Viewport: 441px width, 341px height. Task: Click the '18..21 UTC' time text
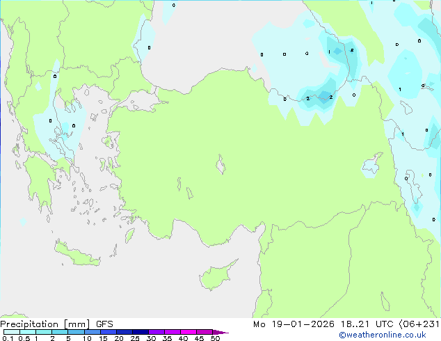[367, 324]
